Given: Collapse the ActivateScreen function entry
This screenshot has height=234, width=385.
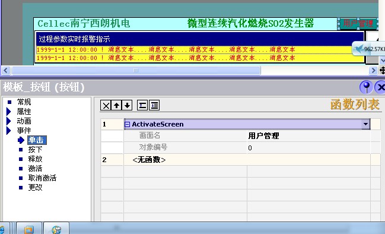Looking at the screenshot, I should [127, 124].
